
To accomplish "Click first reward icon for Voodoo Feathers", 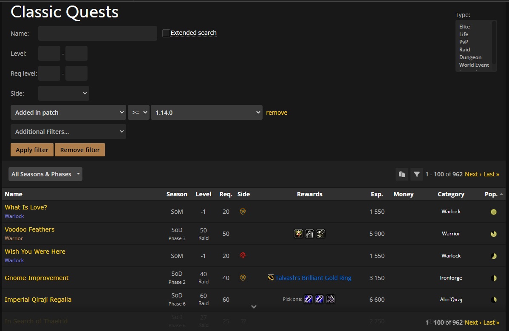I will pyautogui.click(x=299, y=234).
